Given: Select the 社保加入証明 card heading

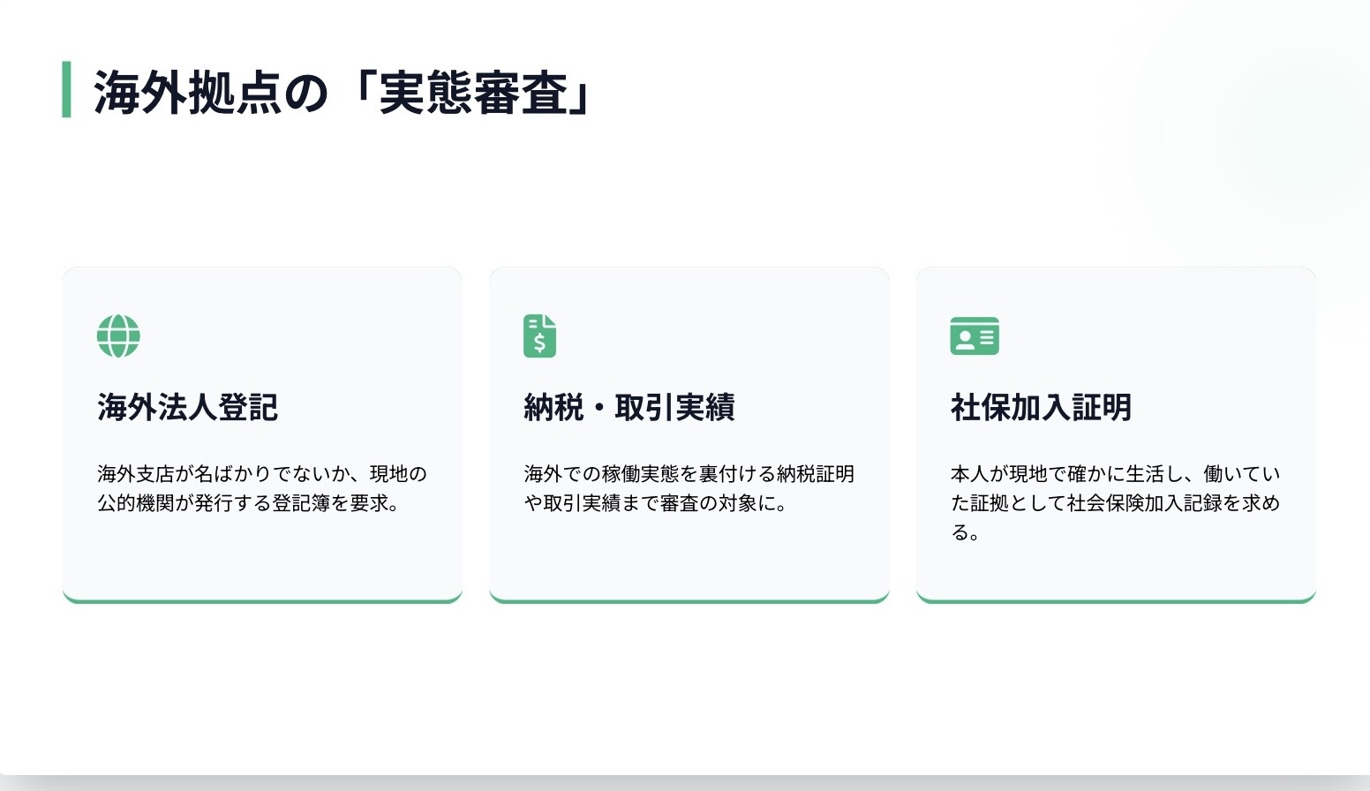Looking at the screenshot, I should pyautogui.click(x=1041, y=408).
